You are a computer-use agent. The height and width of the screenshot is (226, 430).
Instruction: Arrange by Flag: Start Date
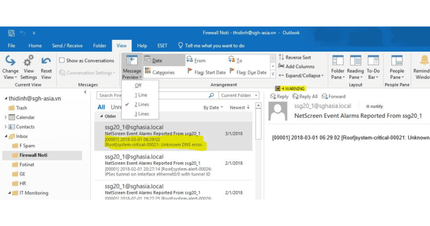click(x=206, y=72)
